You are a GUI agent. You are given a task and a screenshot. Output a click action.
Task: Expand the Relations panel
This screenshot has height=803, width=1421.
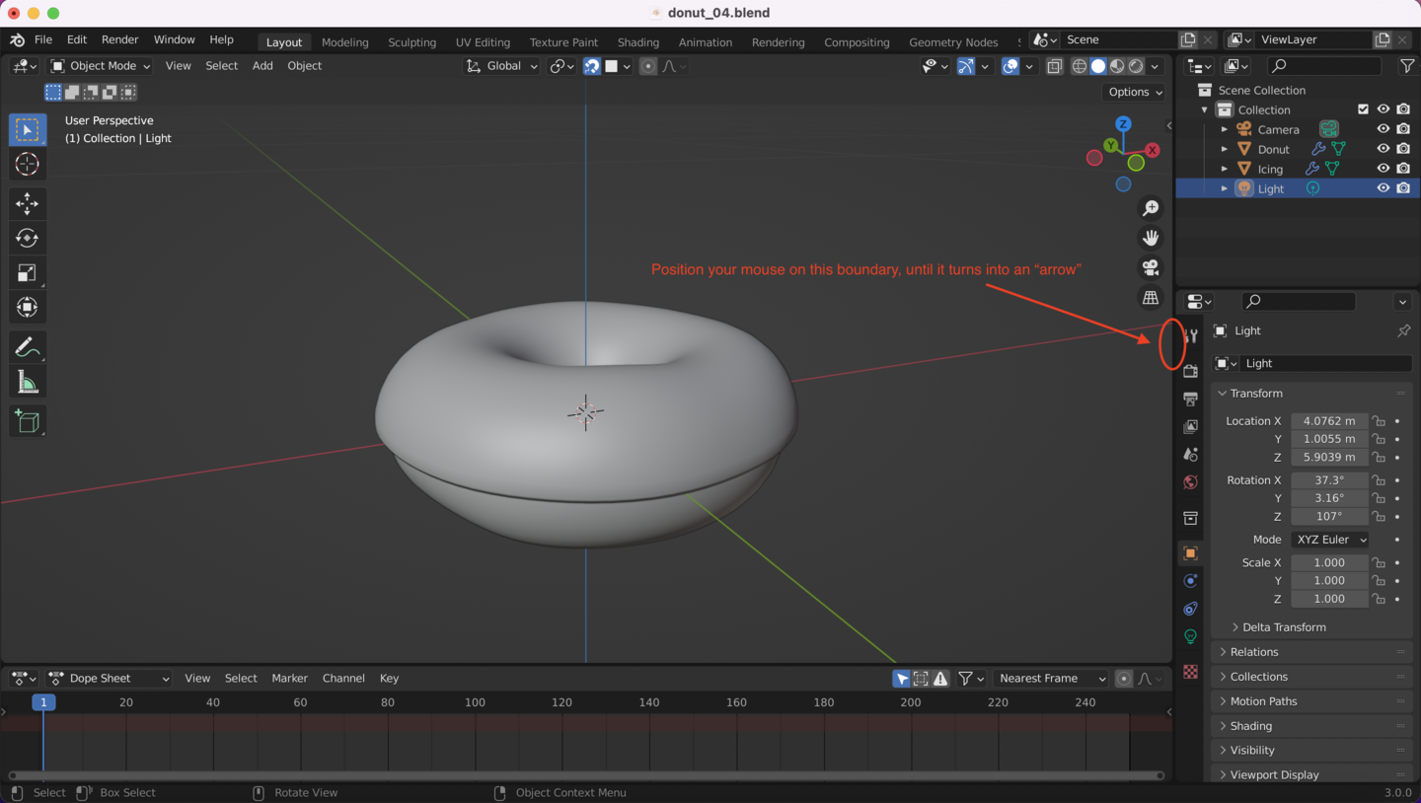tap(1254, 652)
